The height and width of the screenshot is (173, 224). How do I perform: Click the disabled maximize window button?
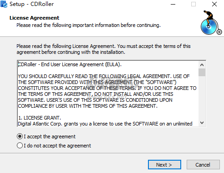pos(193,4)
